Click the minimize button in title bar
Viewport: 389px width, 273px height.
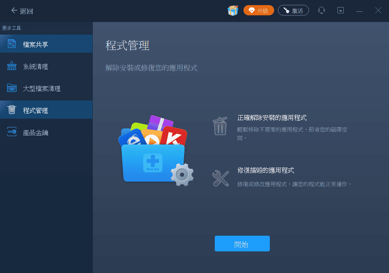click(359, 10)
